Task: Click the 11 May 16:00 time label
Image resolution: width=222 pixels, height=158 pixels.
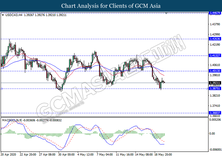Action: coord(125,155)
